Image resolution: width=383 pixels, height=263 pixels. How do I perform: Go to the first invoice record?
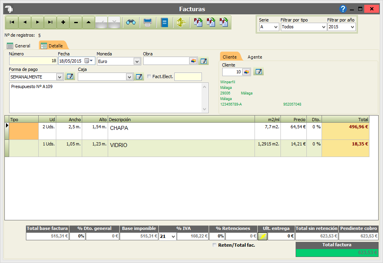12,22
